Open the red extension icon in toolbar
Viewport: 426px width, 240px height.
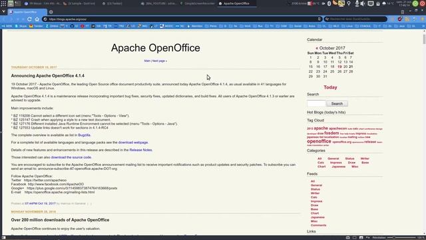coord(399,19)
